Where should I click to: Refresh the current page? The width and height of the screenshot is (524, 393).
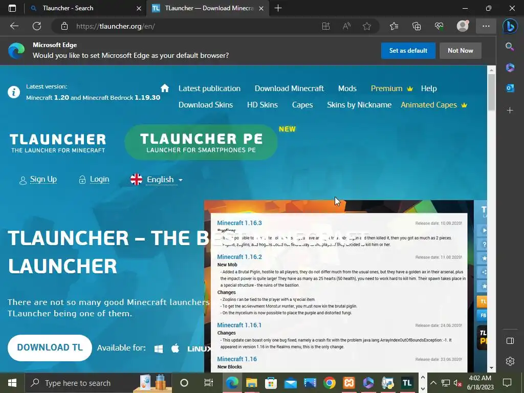tap(37, 26)
